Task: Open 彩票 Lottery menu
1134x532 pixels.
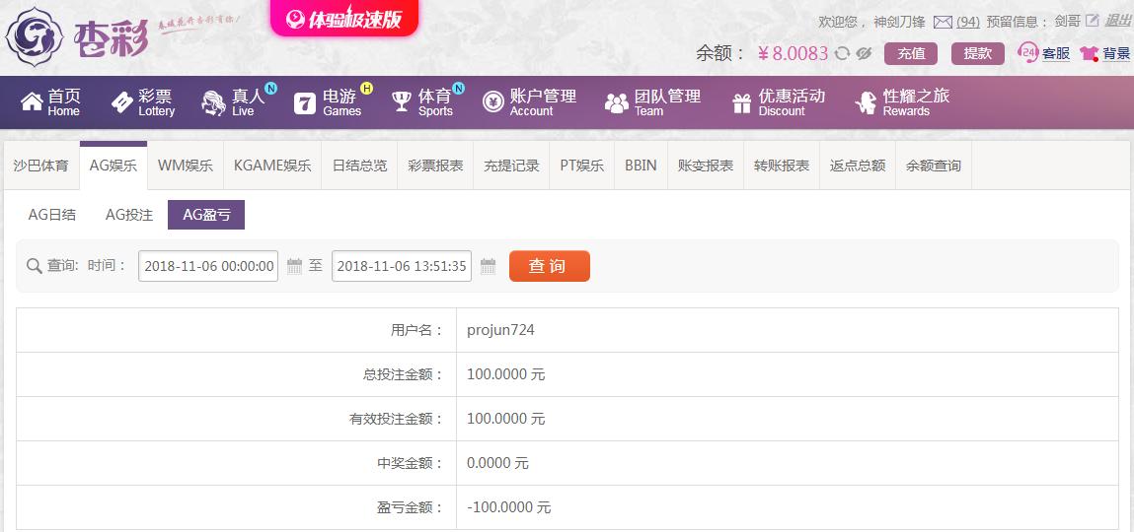Action: tap(142, 102)
